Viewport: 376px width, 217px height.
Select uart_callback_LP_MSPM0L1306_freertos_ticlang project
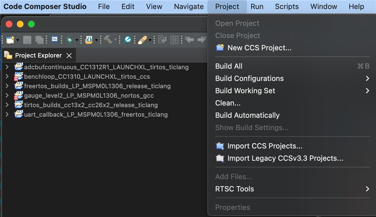(96, 114)
